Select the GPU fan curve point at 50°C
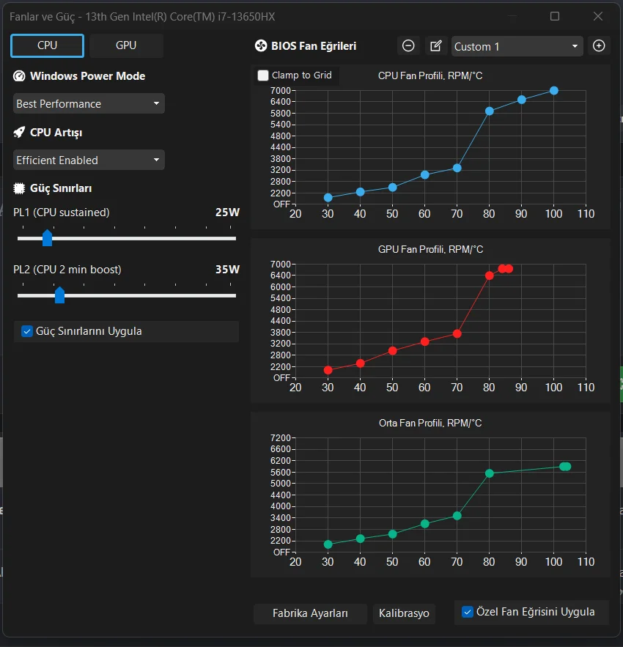This screenshot has width=623, height=647. point(393,351)
